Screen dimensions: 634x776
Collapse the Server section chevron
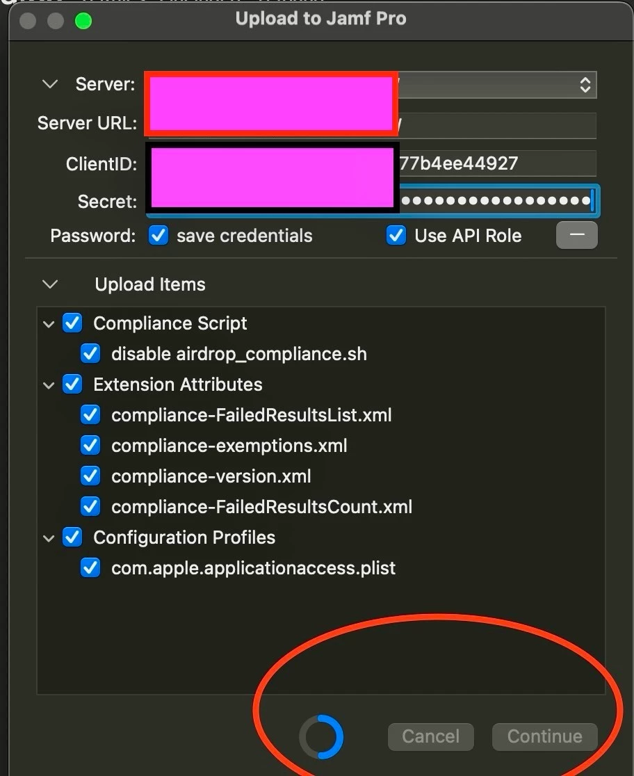50,84
